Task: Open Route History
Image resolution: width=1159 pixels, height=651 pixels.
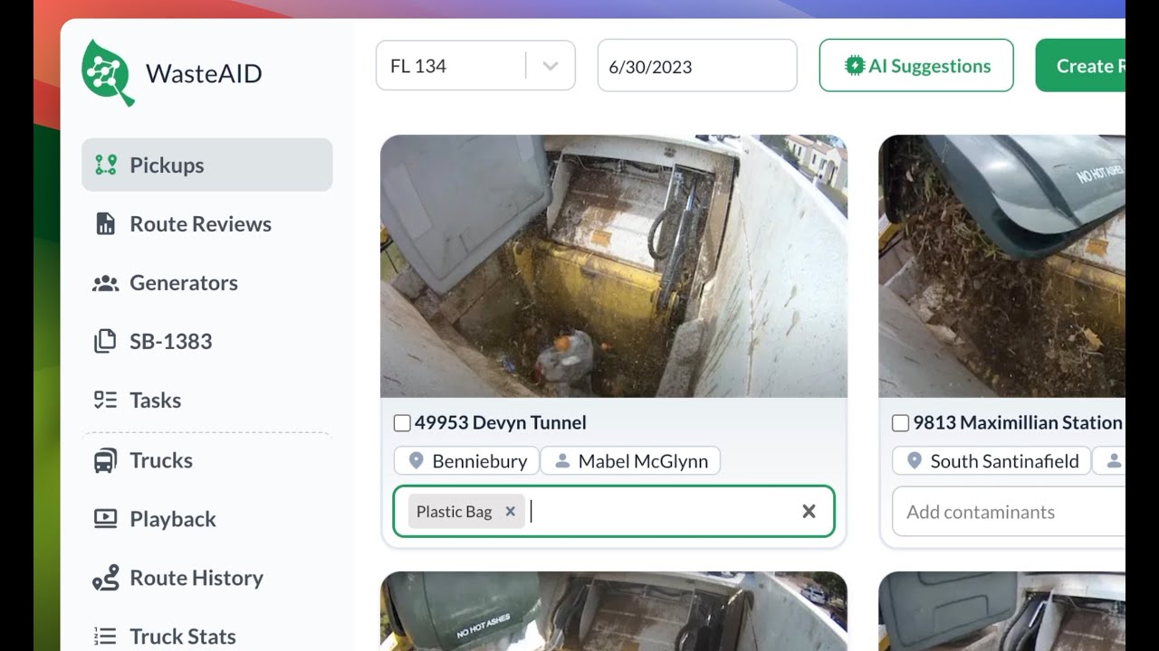Action: [207, 578]
